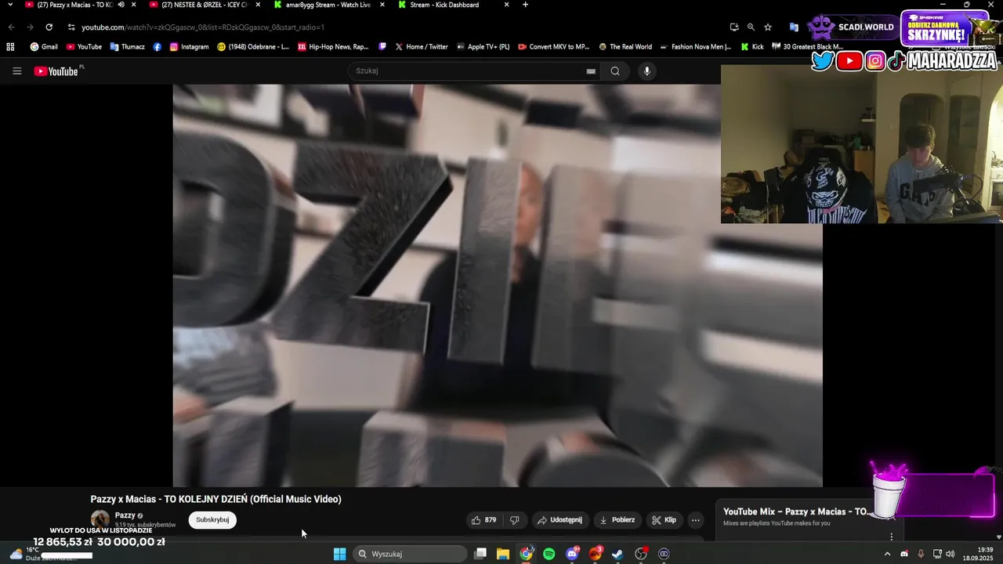Open the Windows Start menu
The width and height of the screenshot is (1003, 564).
[x=339, y=554]
